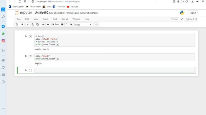Image resolution: width=206 pixels, height=115 pixels.
Task: Open the Help menu
Action: pyautogui.click(x=87, y=19)
